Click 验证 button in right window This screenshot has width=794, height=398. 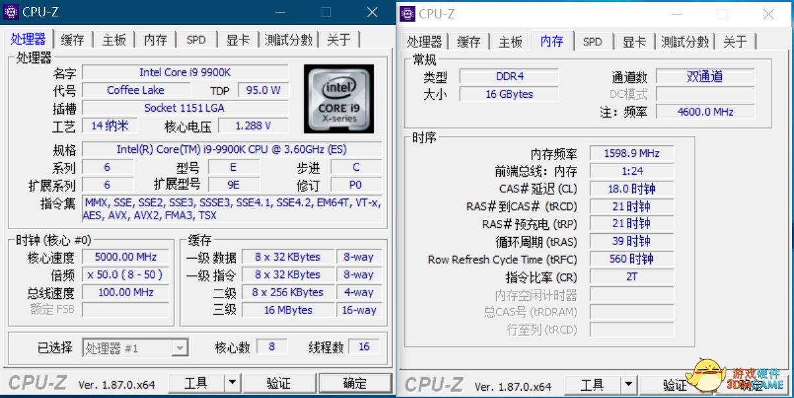tap(675, 385)
